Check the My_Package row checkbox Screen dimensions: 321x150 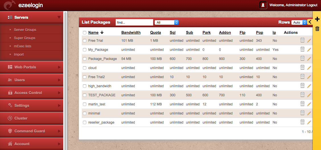tap(85, 50)
